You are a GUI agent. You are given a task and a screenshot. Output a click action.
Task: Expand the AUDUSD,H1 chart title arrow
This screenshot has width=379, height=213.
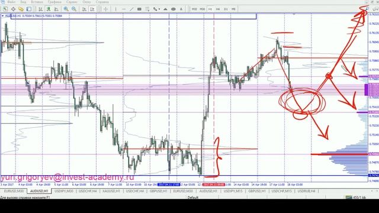pos(2,16)
